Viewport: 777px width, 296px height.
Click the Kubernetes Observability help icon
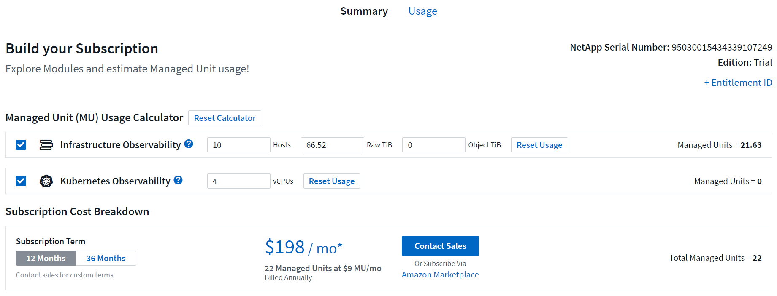(178, 180)
